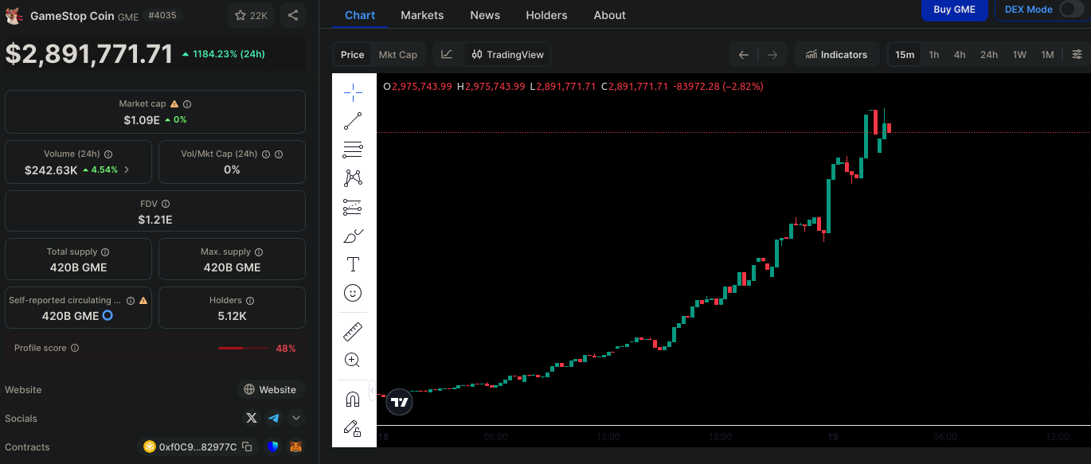Switch to simple line chart view

click(x=447, y=54)
